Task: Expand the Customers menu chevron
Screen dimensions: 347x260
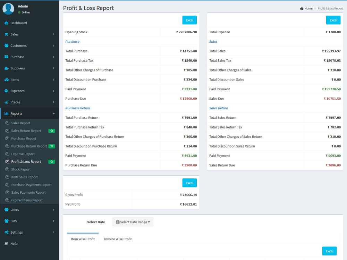Action: [x=53, y=45]
